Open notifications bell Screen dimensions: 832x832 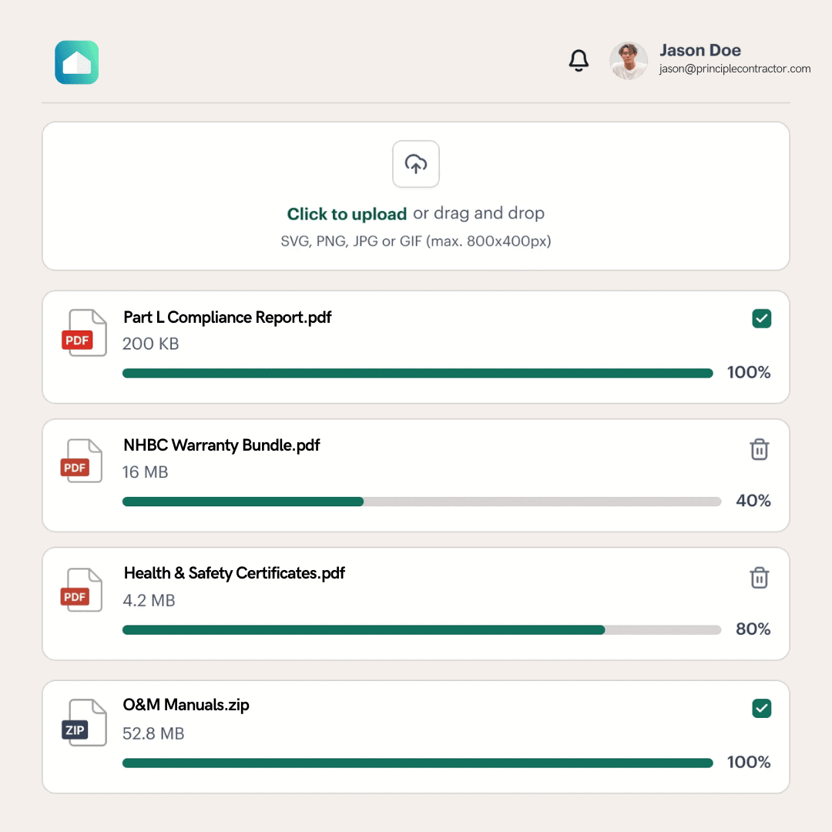click(x=579, y=61)
